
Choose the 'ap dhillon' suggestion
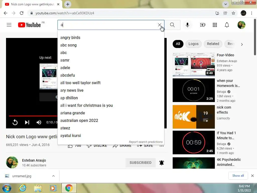tap(111, 98)
